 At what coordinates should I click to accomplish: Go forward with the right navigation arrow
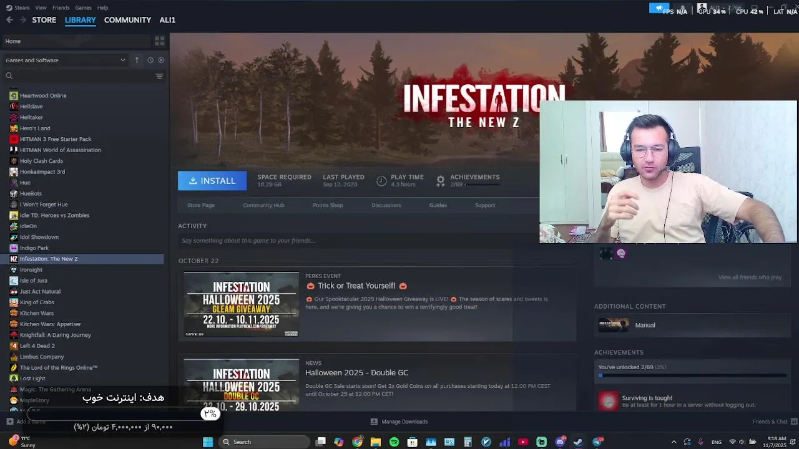[23, 20]
